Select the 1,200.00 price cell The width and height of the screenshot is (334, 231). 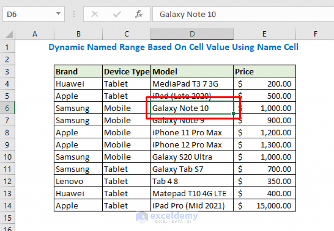pos(264,133)
